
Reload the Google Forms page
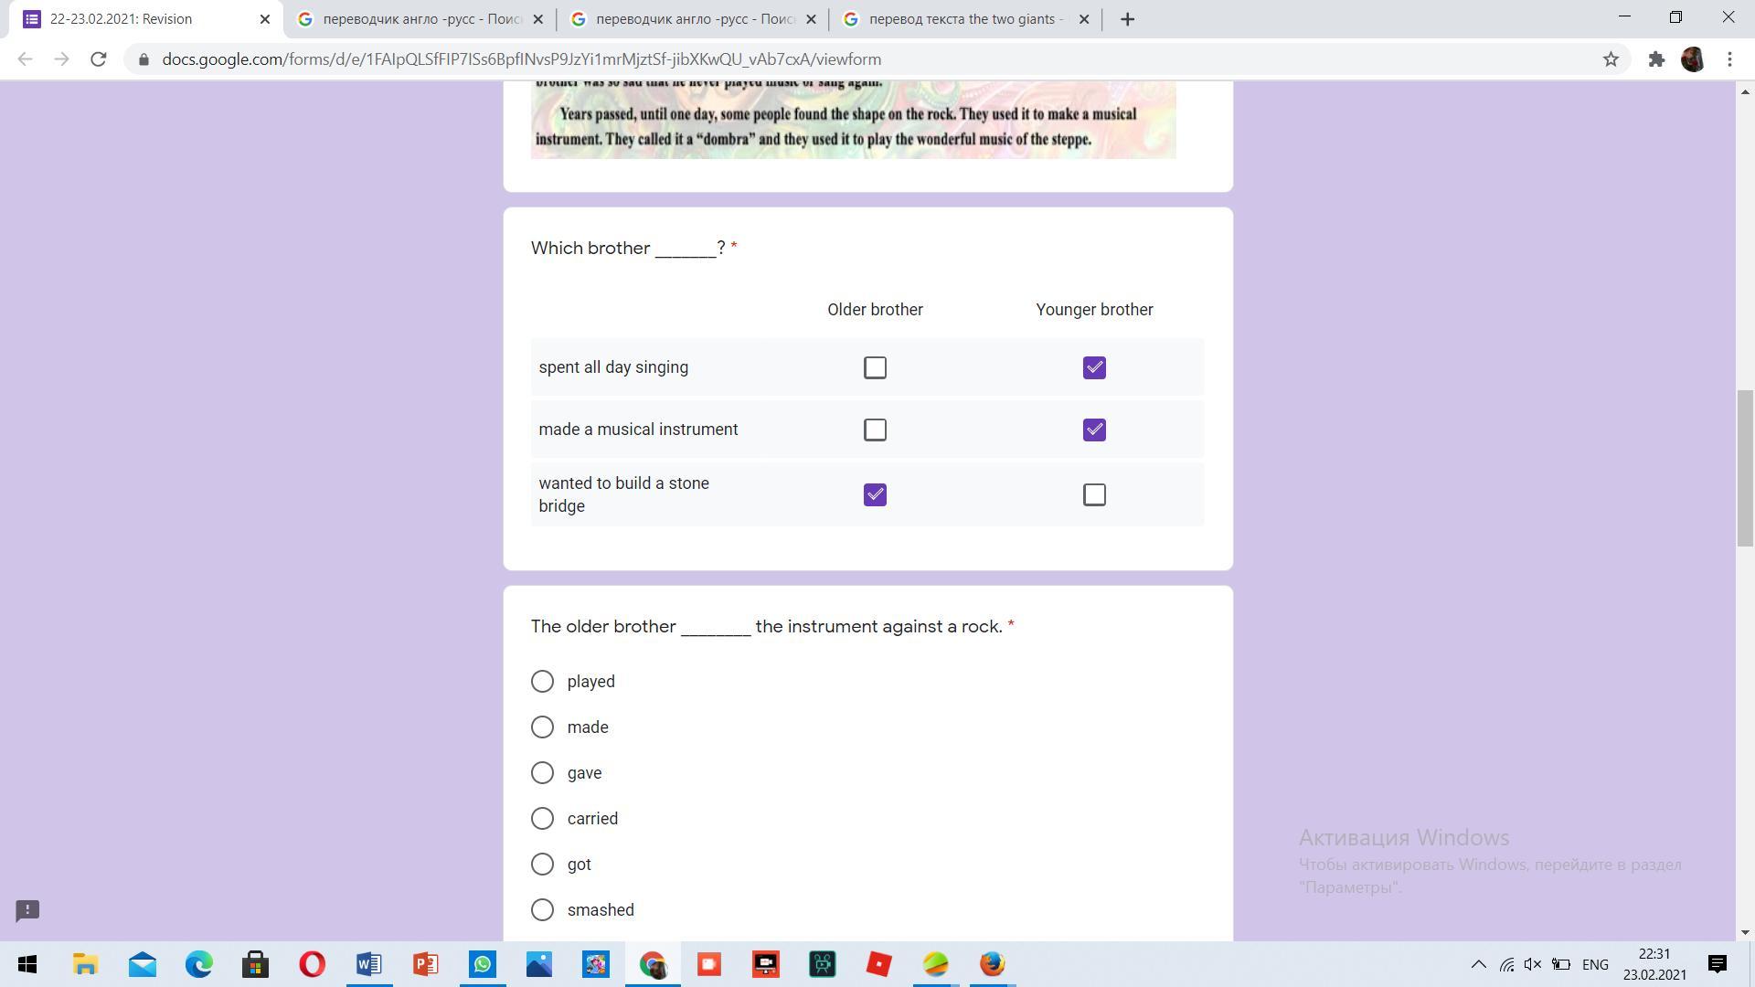tap(99, 59)
